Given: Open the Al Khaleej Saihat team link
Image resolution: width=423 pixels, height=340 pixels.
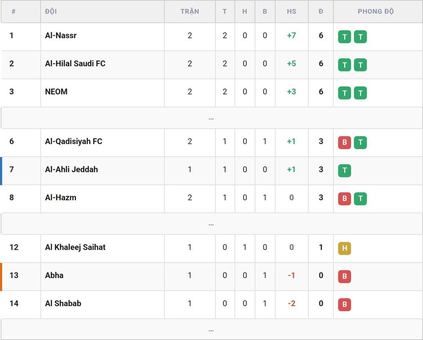Looking at the screenshot, I should [75, 247].
